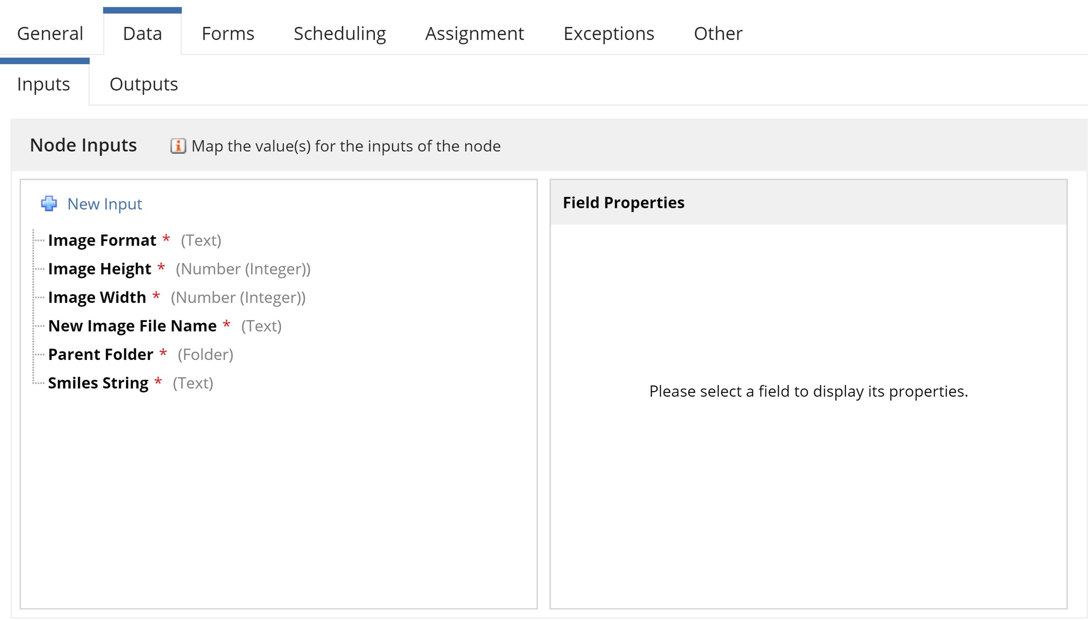
Task: Switch to the Outputs sub-tab
Action: [x=143, y=84]
